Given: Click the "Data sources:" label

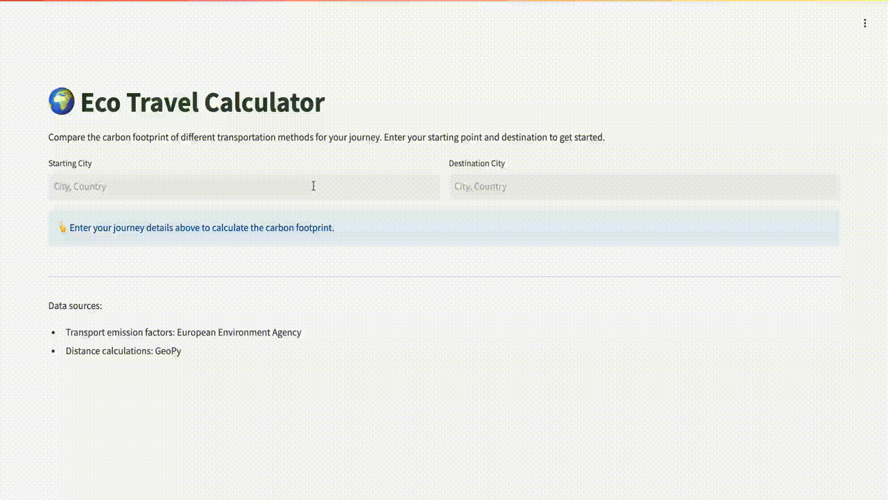Looking at the screenshot, I should tap(75, 306).
